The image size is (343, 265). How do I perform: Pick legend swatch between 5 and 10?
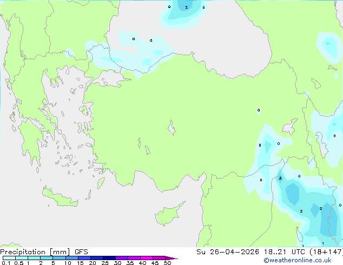coord(59,258)
